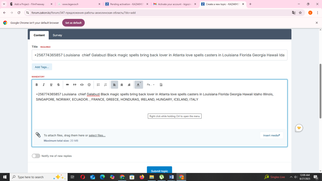Align text right in editor

click(x=129, y=85)
